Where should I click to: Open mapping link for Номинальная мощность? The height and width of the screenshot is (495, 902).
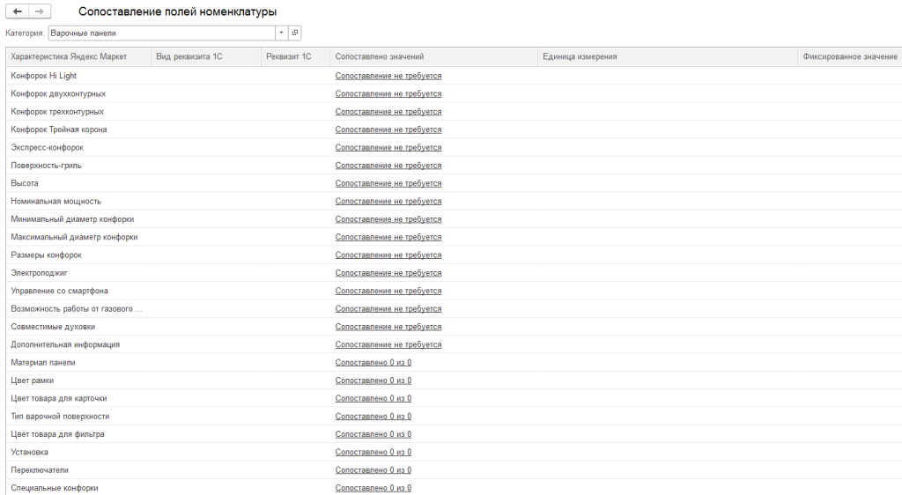coord(388,201)
